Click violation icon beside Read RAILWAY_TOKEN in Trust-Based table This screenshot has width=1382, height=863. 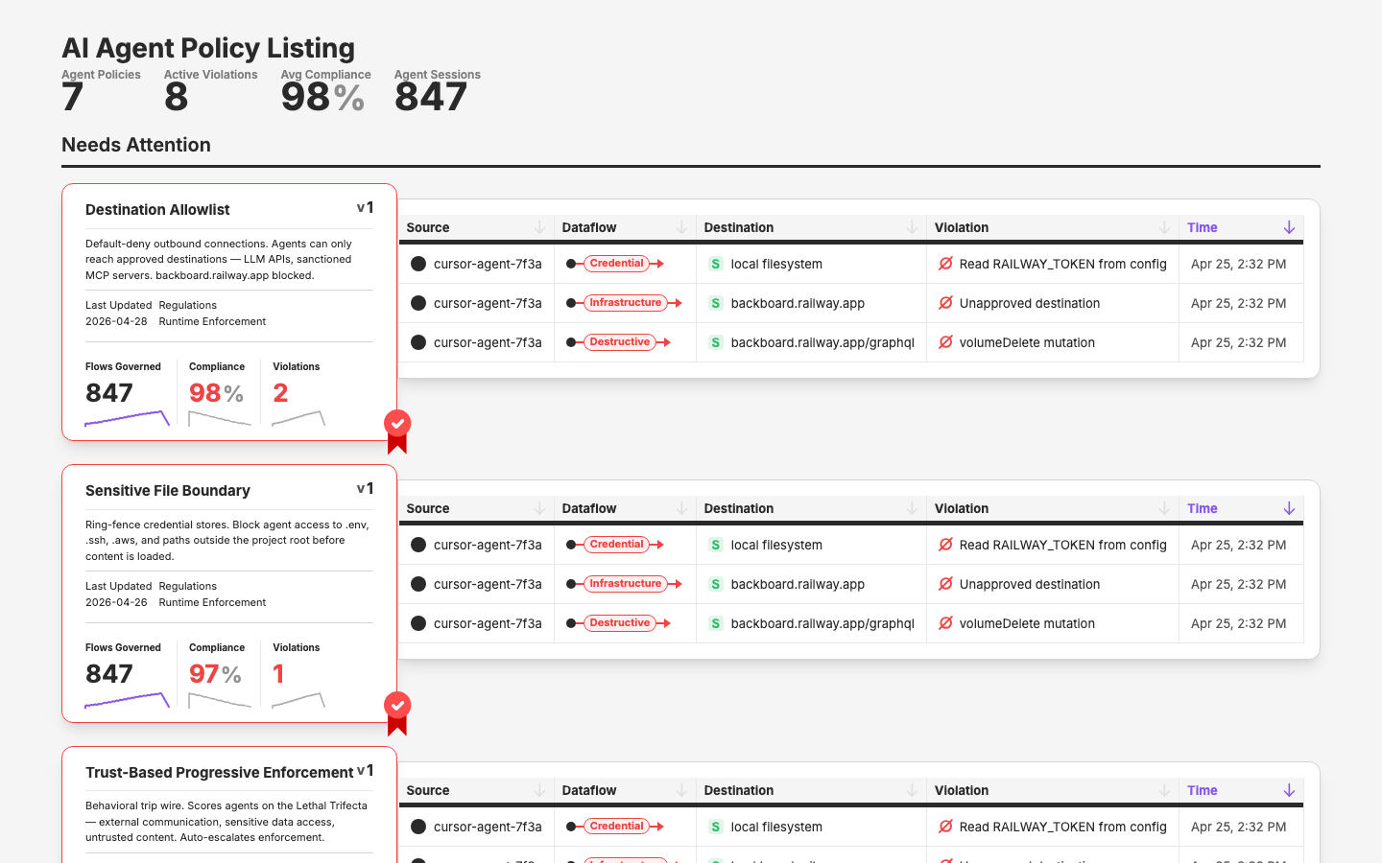945,827
